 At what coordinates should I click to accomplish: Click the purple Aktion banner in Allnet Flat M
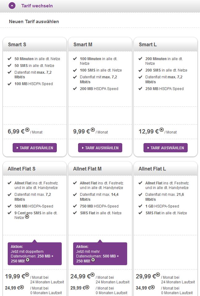100,253
